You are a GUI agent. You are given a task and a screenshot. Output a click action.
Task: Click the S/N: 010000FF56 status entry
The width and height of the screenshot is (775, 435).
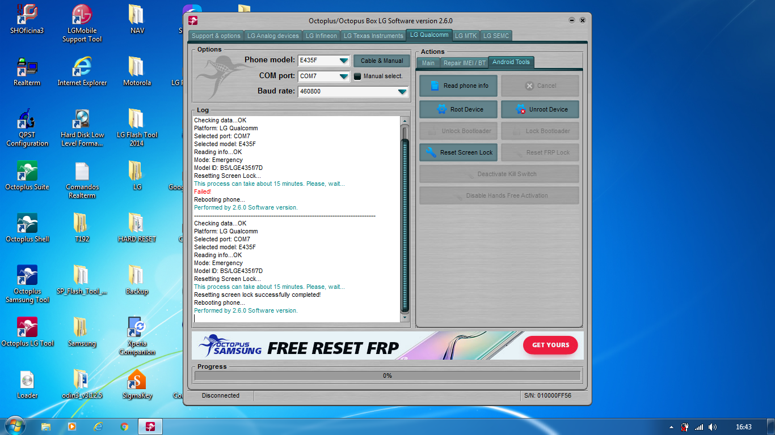547,395
